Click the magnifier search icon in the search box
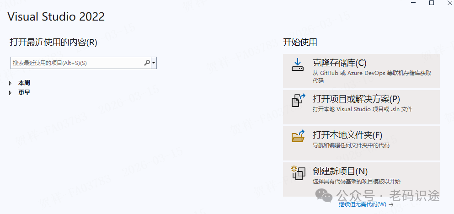454x214 pixels. click(147, 63)
